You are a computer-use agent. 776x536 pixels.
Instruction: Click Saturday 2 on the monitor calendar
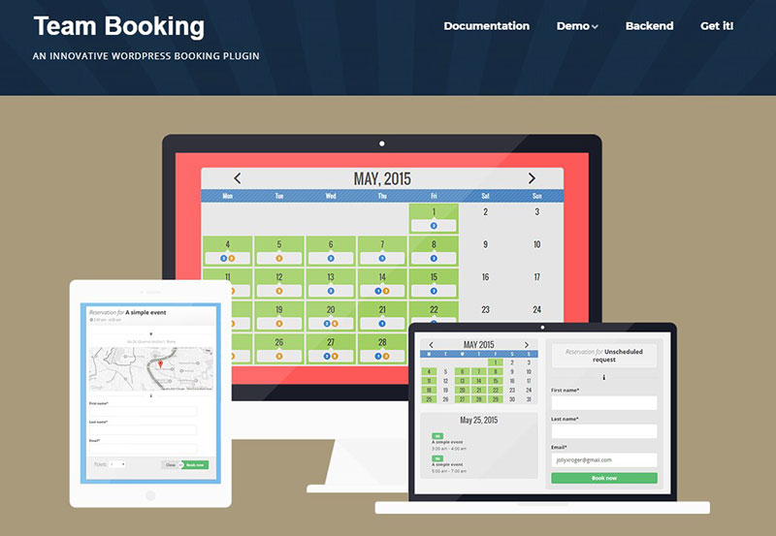[x=486, y=211]
